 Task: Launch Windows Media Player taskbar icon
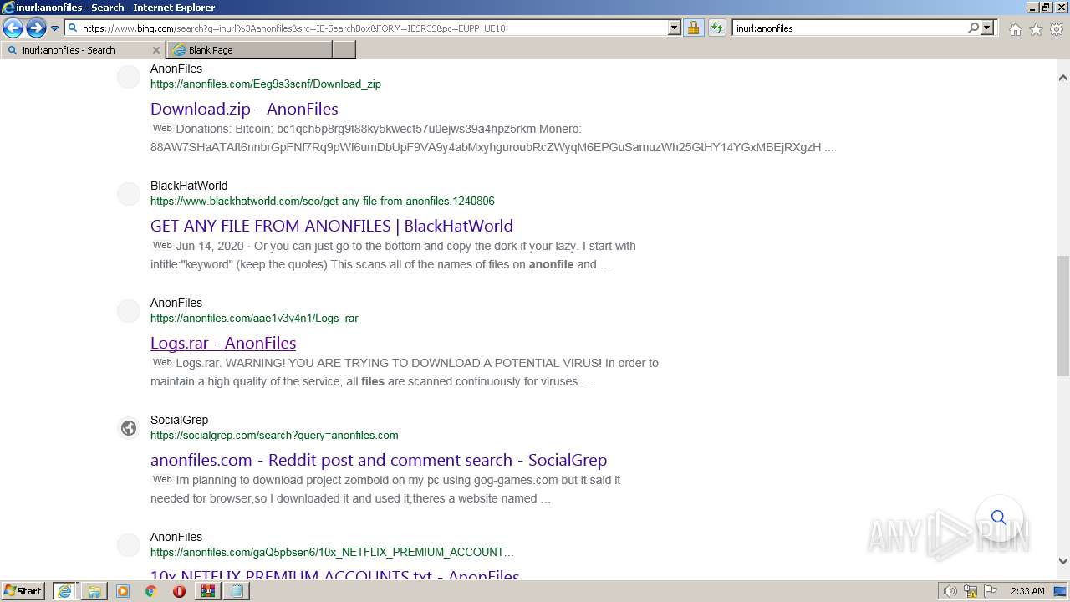pos(123,591)
